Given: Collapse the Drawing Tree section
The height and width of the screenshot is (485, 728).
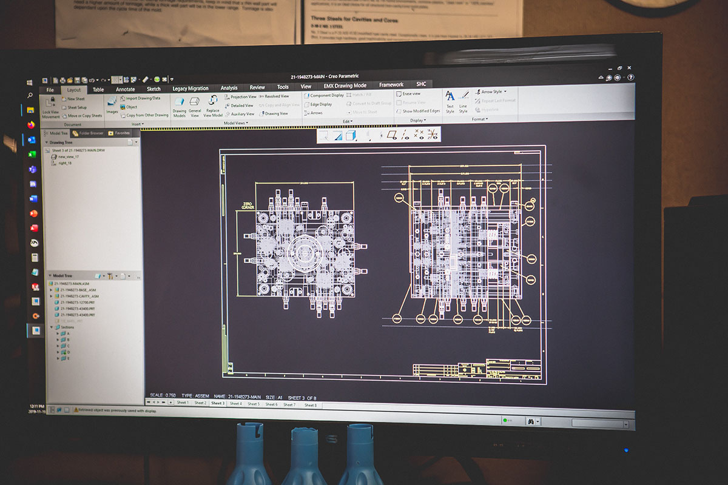Looking at the screenshot, I should pos(46,142).
